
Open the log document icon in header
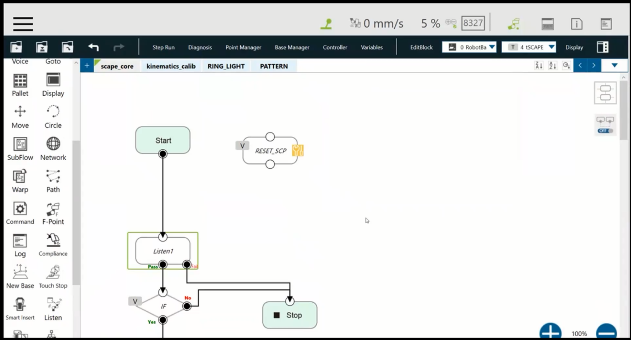[606, 24]
